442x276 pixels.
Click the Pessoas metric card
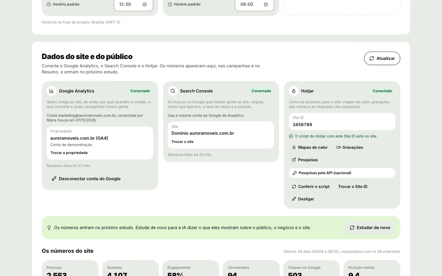click(70, 268)
